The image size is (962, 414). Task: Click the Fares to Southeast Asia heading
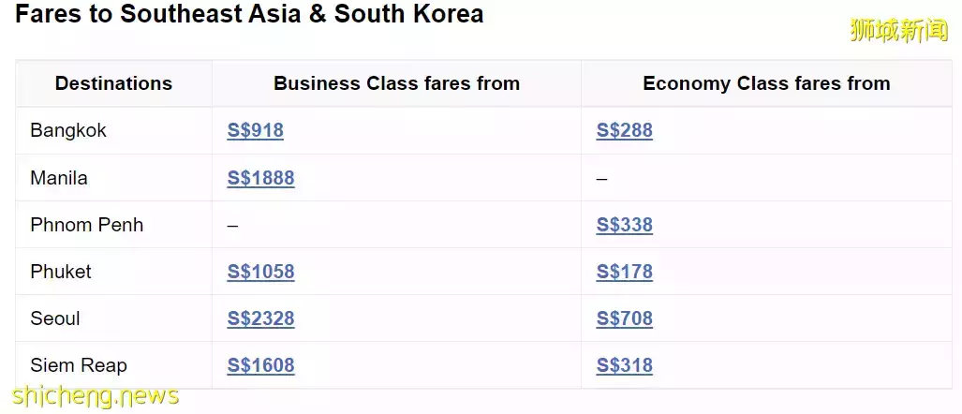pyautogui.click(x=249, y=14)
